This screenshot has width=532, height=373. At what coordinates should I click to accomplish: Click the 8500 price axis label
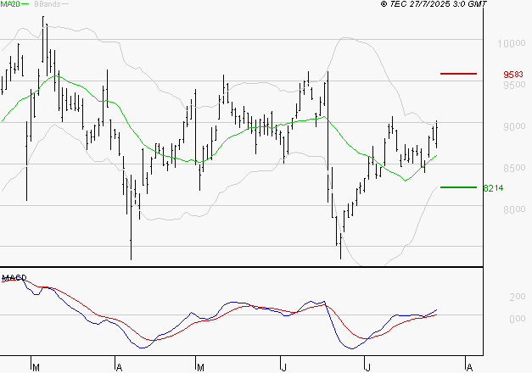tap(514, 168)
